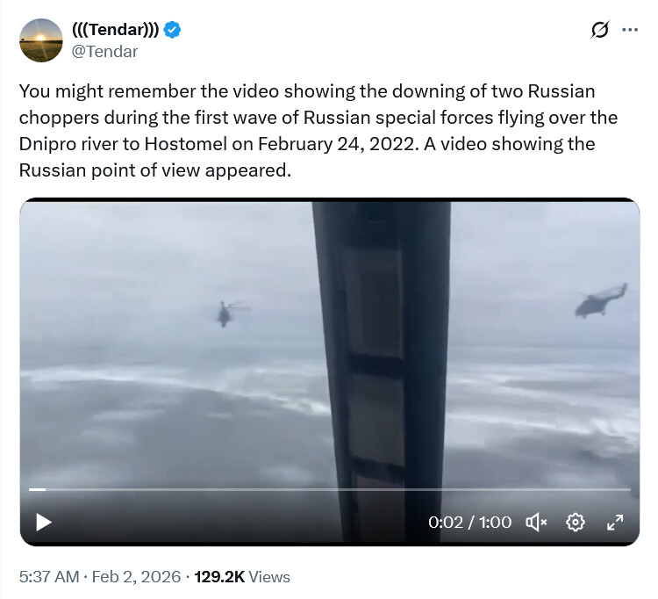Screen dimensions: 658x599
Task: Open the (((Tendar))) display name link
Action: point(115,31)
